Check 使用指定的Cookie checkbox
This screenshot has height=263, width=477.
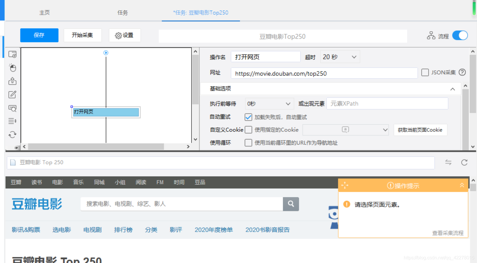click(248, 130)
